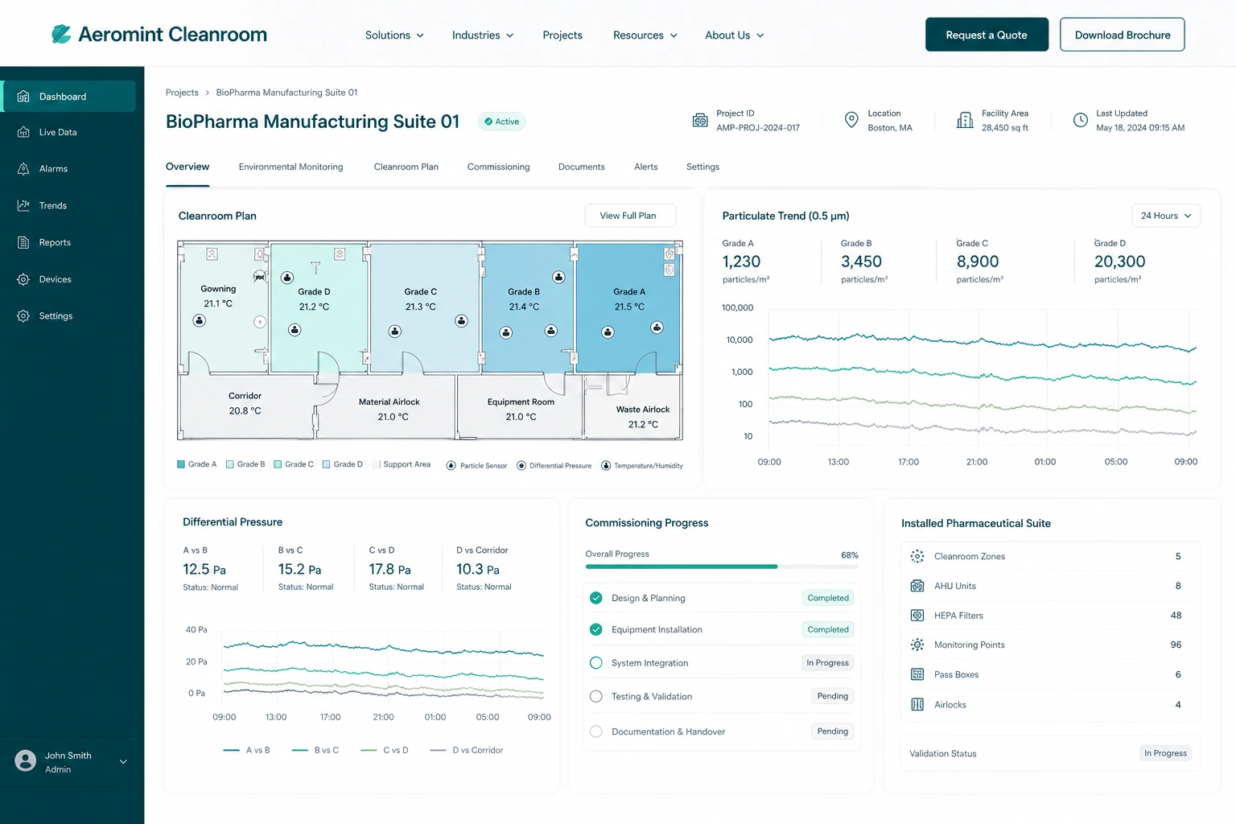Viewport: 1236px width, 824px height.
Task: Switch to the Alerts tab
Action: tap(646, 167)
